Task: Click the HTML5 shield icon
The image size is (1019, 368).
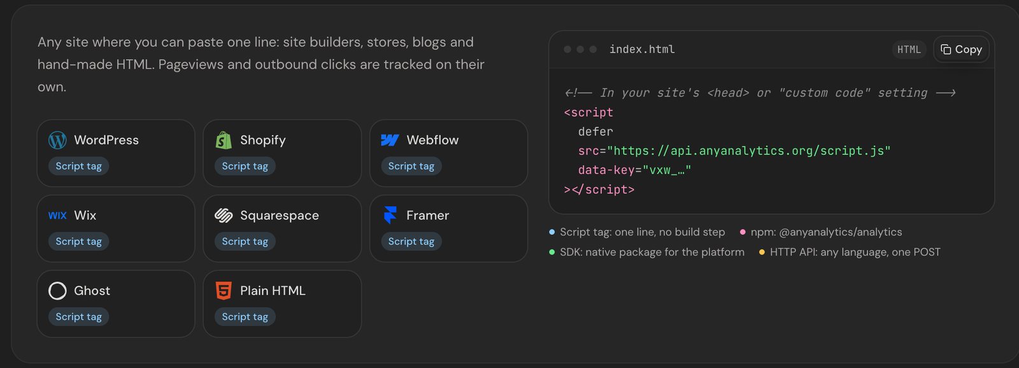Action: click(224, 291)
